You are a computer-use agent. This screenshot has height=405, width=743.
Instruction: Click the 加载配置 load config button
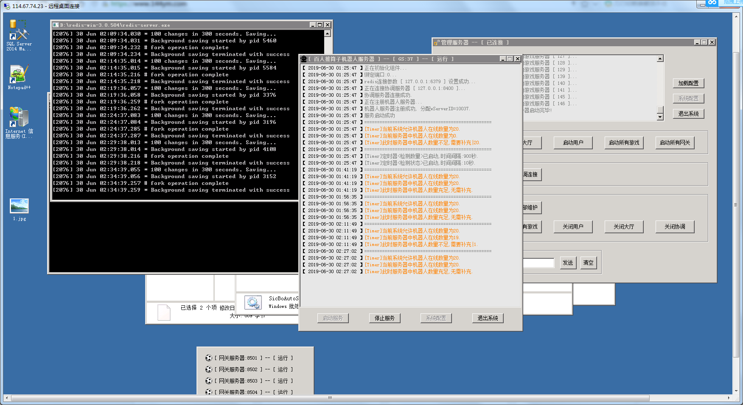coord(688,84)
